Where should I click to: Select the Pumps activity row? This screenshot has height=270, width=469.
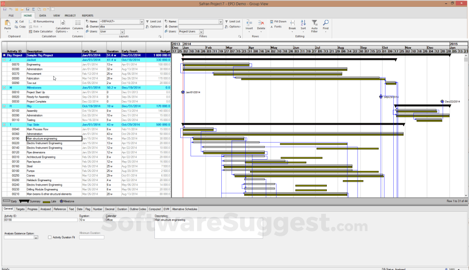tap(86, 171)
